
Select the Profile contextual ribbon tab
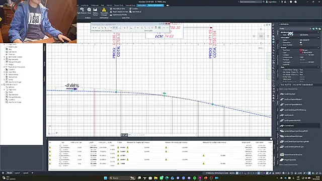pyautogui.click(x=156, y=5)
